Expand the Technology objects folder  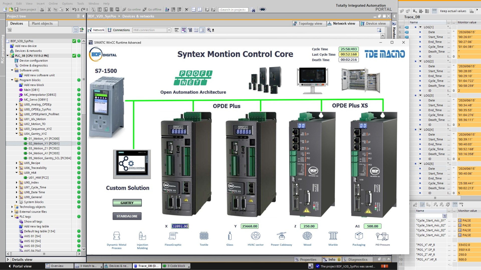(x=12, y=207)
